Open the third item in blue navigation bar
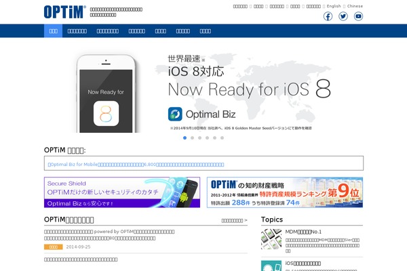This screenshot has height=271, width=407. point(108,31)
